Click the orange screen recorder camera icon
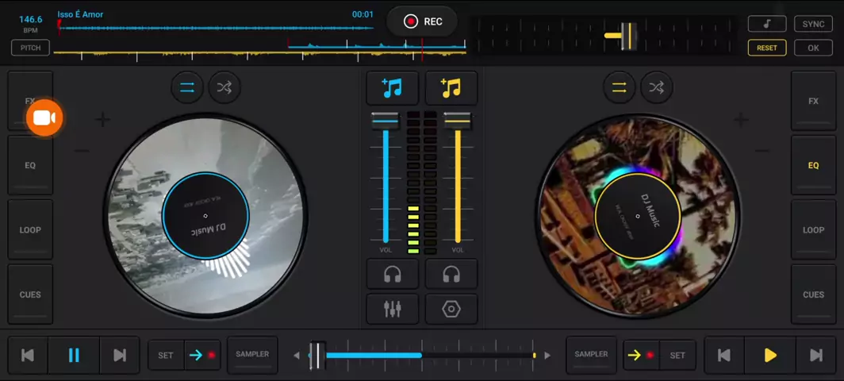The width and height of the screenshot is (844, 381). coord(44,117)
